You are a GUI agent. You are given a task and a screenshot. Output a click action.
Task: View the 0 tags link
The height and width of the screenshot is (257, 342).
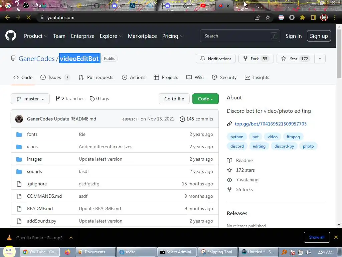(x=99, y=99)
